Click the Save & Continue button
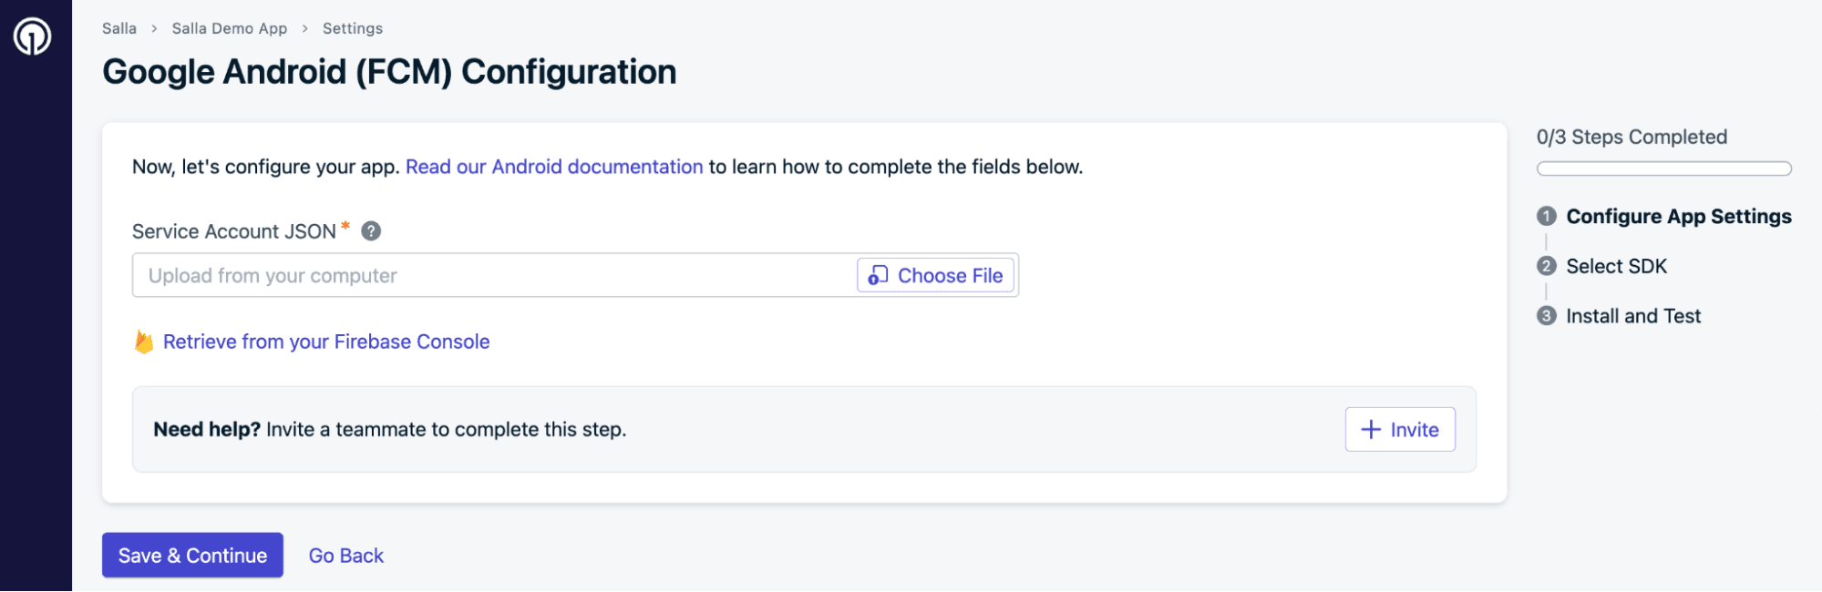 click(x=192, y=555)
